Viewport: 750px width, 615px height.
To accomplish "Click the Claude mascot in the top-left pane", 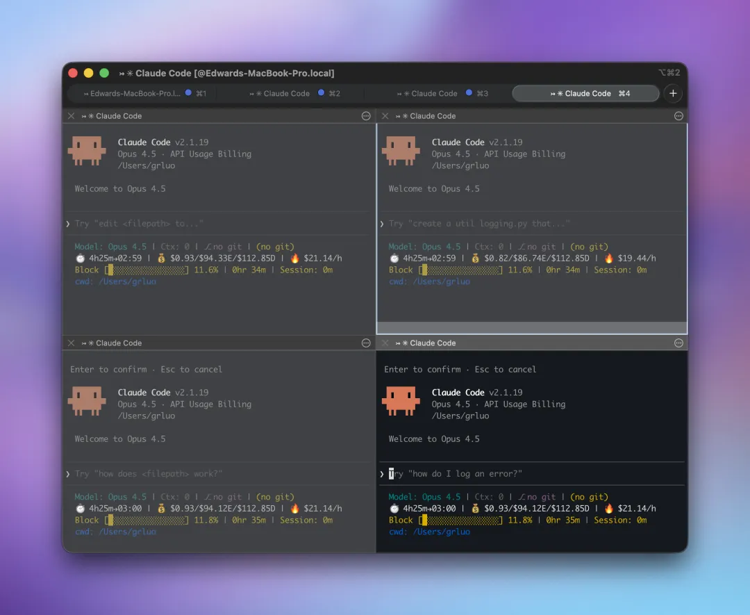I will pyautogui.click(x=87, y=150).
